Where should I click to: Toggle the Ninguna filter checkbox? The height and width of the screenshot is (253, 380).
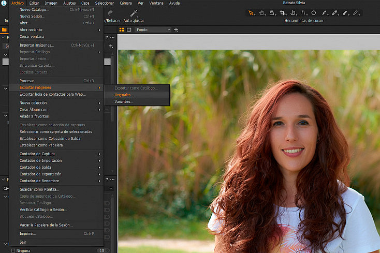(13, 250)
